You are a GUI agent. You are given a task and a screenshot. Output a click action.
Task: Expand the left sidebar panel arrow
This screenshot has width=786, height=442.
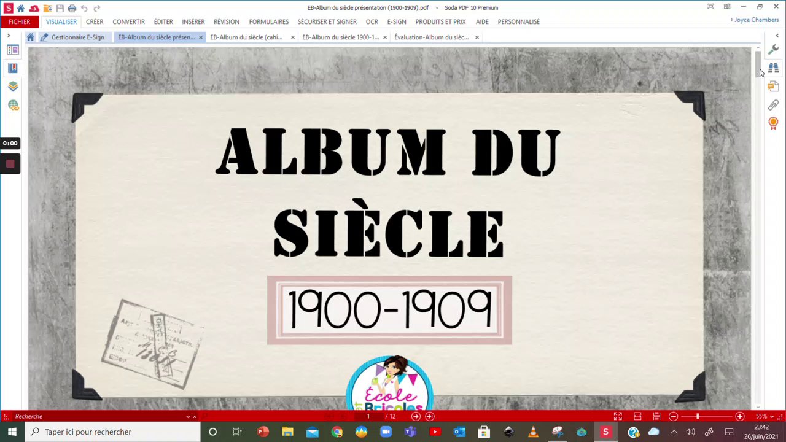tap(9, 36)
